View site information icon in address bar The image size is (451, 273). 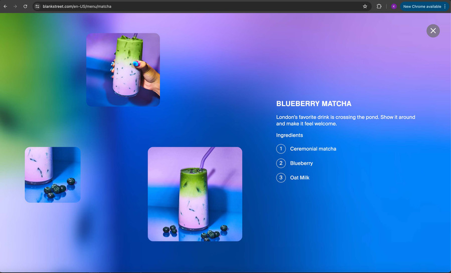click(x=37, y=7)
